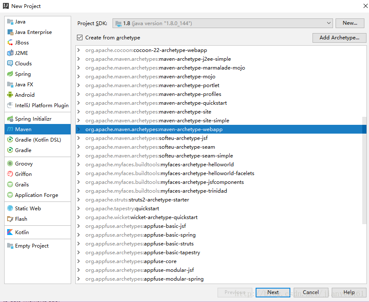Click the Java FX folder icon
The image size is (369, 302).
(10, 84)
